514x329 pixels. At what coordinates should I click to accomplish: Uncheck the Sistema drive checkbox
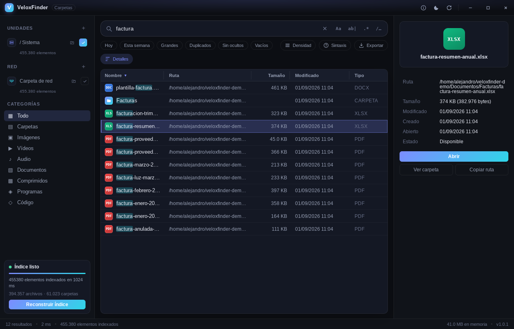[x=83, y=43]
